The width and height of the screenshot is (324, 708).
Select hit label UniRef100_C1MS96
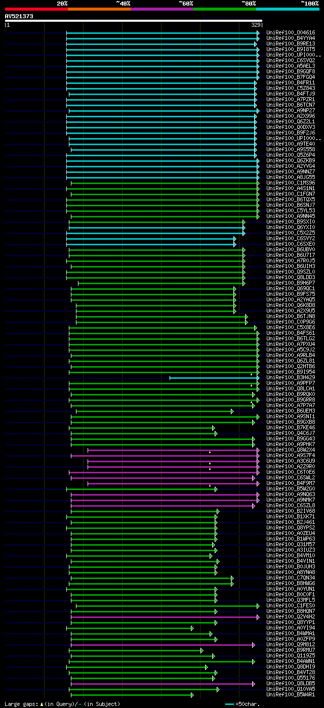[291, 183]
